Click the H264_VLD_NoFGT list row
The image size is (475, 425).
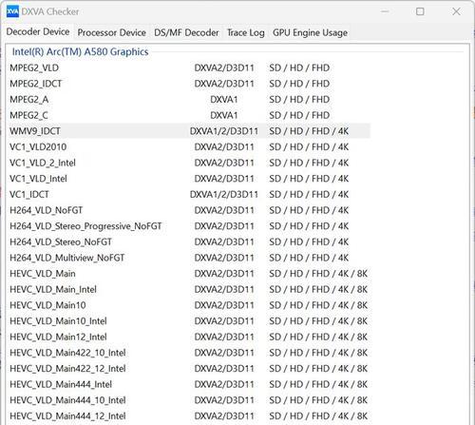[x=190, y=210]
